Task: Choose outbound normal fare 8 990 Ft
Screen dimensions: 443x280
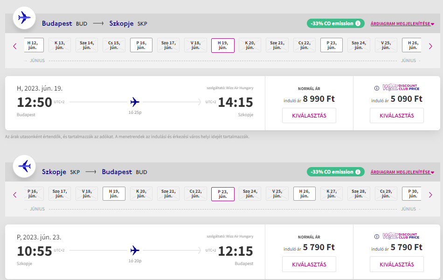Action: [309, 115]
